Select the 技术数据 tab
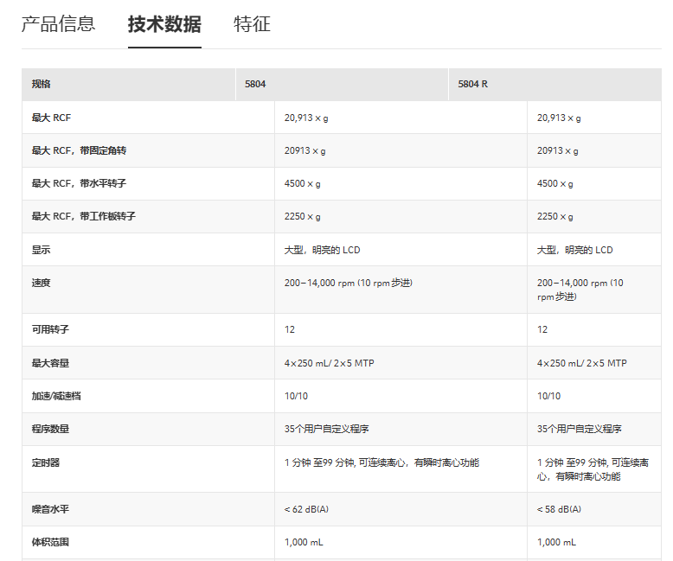The image size is (673, 561). 164,24
